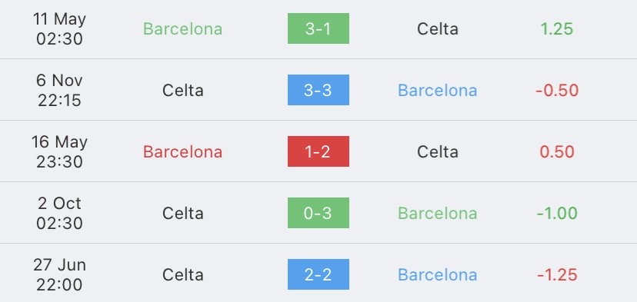637x302 pixels.
Task: Open Celta team in 2 Oct match
Action: click(183, 213)
